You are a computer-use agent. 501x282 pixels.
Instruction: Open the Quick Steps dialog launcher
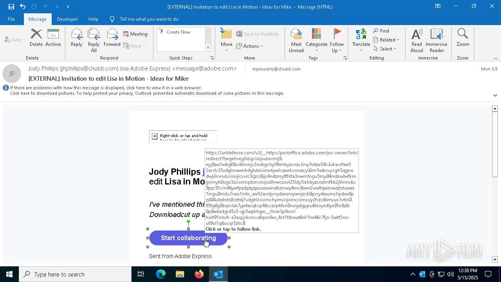point(212,58)
